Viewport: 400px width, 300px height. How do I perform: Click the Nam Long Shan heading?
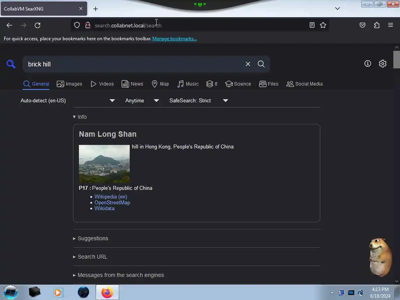tap(108, 134)
